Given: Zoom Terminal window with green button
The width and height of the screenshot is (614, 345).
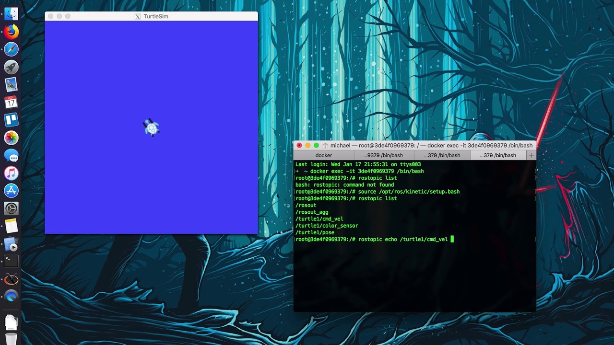Looking at the screenshot, I should pos(316,145).
